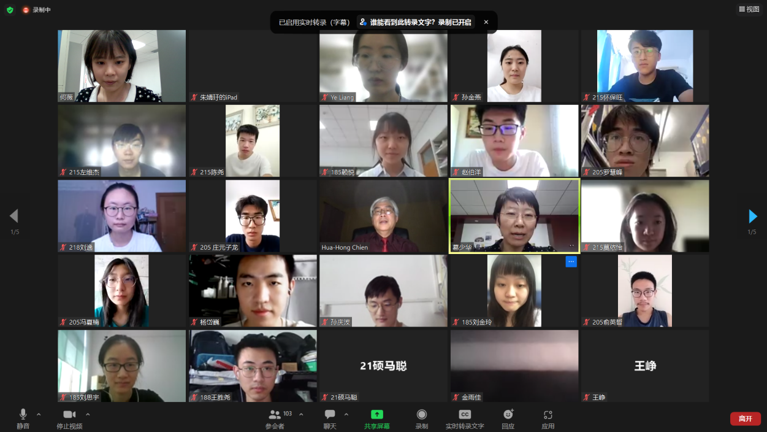The width and height of the screenshot is (767, 432).
Task: Turn off camera with 停止视频
Action: click(69, 418)
